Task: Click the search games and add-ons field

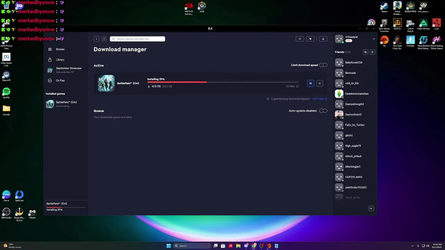Action: [x=138, y=39]
